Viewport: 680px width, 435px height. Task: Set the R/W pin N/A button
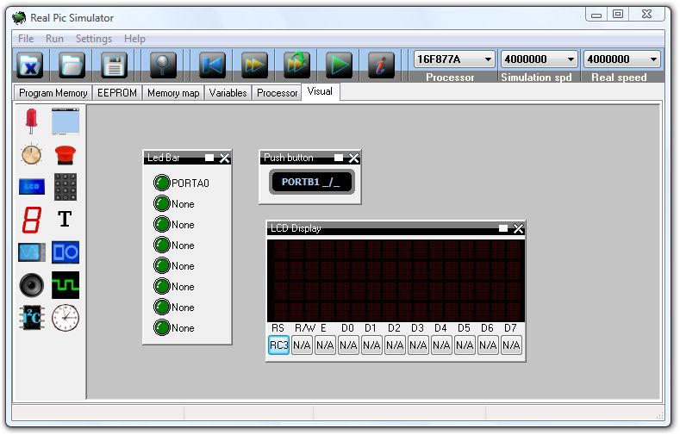click(x=302, y=345)
